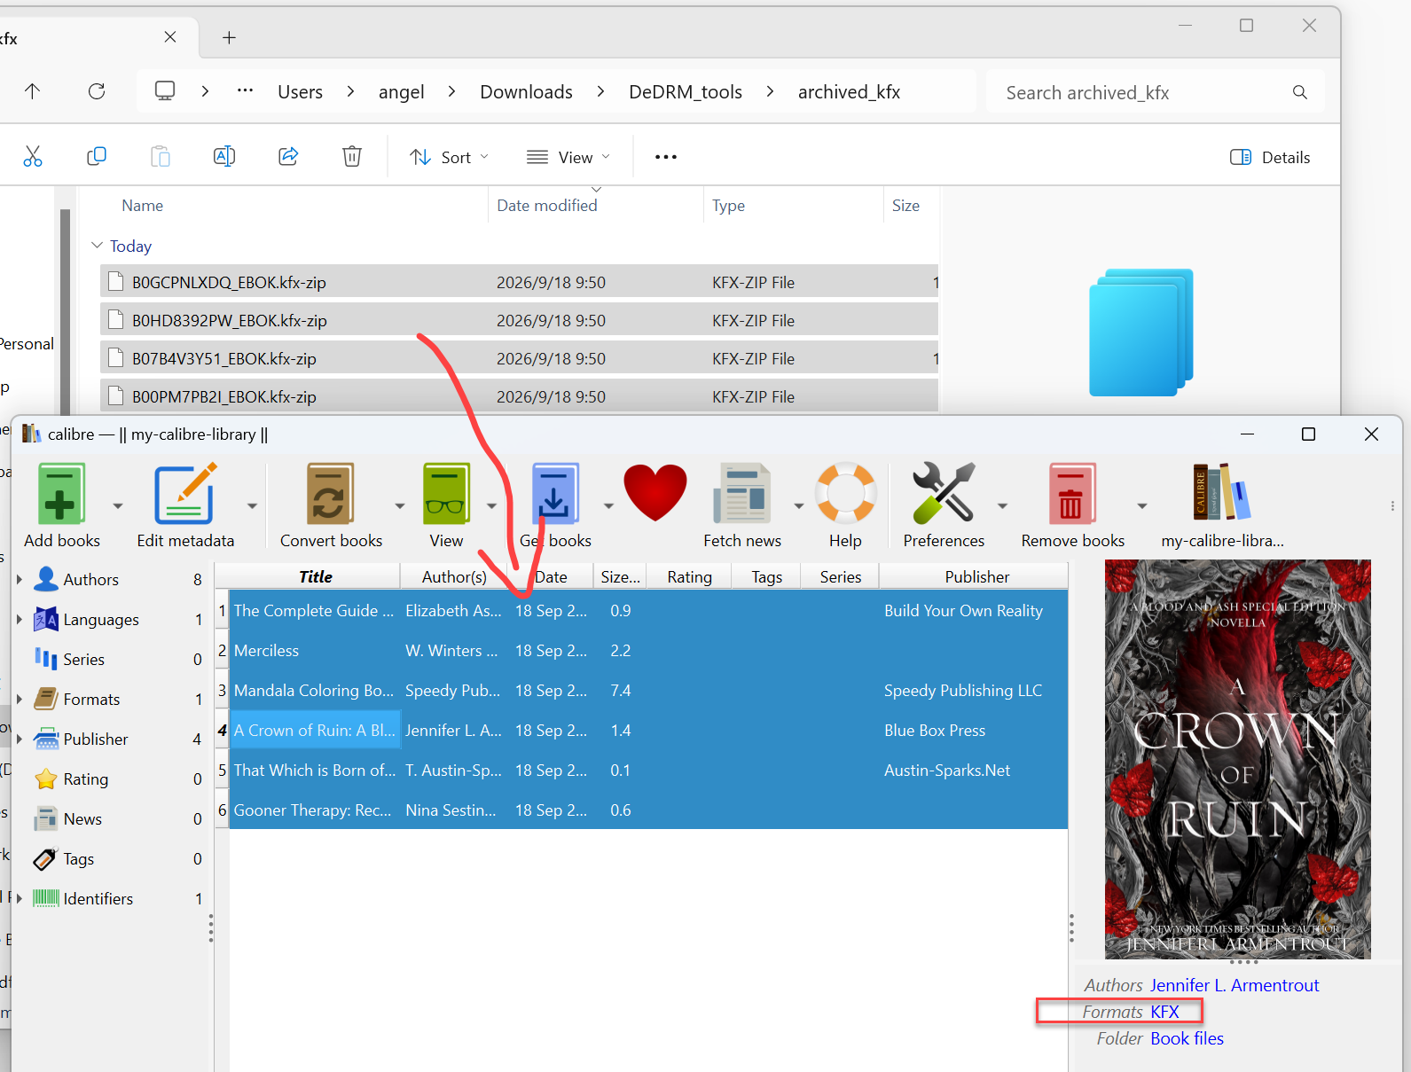Select News category in tag browser
Viewport: 1411px width, 1072px height.
pyautogui.click(x=82, y=818)
